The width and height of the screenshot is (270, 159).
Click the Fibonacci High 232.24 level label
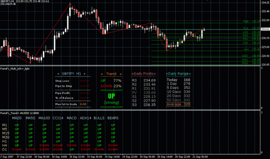pyautogui.click(x=251, y=22)
